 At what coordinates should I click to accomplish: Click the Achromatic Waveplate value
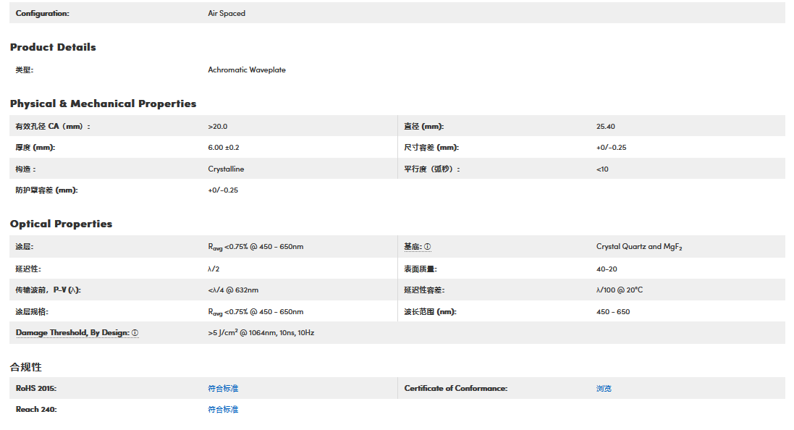click(247, 70)
